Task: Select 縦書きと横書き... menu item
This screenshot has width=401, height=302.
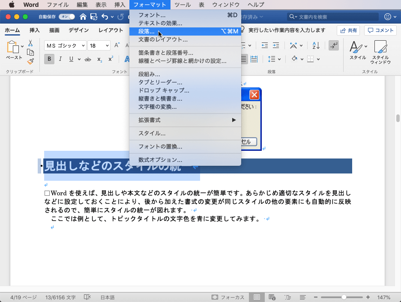Action: click(185, 99)
